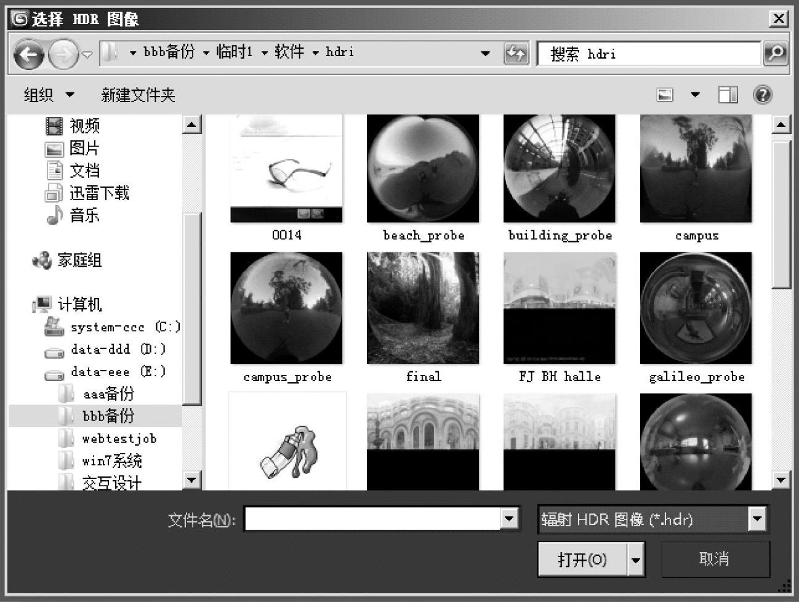Expand the address bar history dropdown
The height and width of the screenshot is (602, 799).
(x=486, y=54)
